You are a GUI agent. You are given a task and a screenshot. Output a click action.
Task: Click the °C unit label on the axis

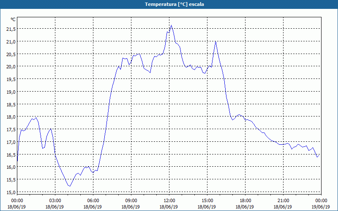[x=13, y=19]
